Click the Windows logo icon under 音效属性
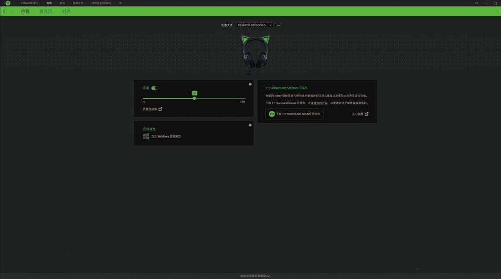 click(x=146, y=136)
